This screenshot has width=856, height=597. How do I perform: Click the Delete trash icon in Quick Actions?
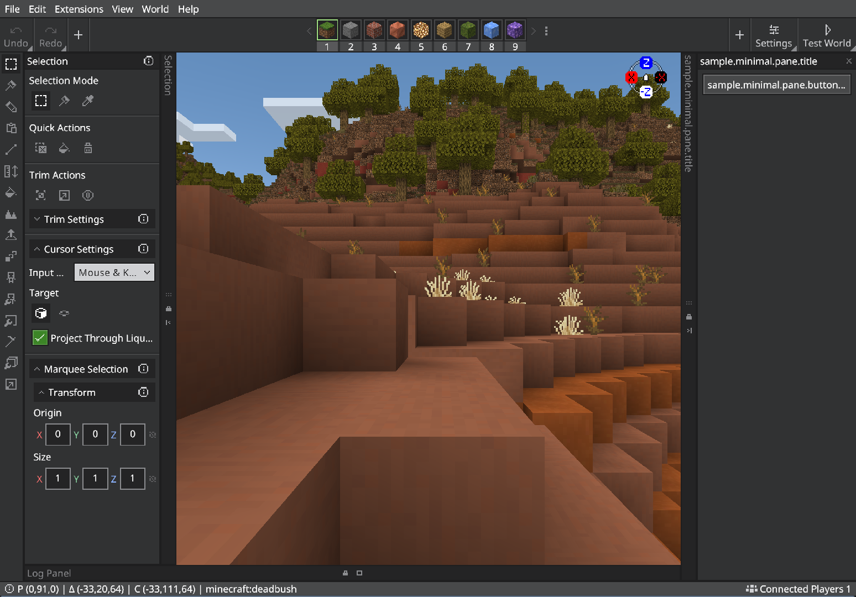point(88,148)
